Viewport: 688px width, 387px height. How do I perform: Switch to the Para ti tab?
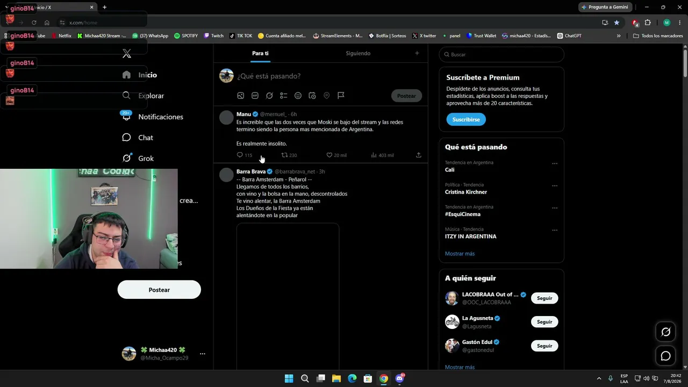click(x=260, y=53)
